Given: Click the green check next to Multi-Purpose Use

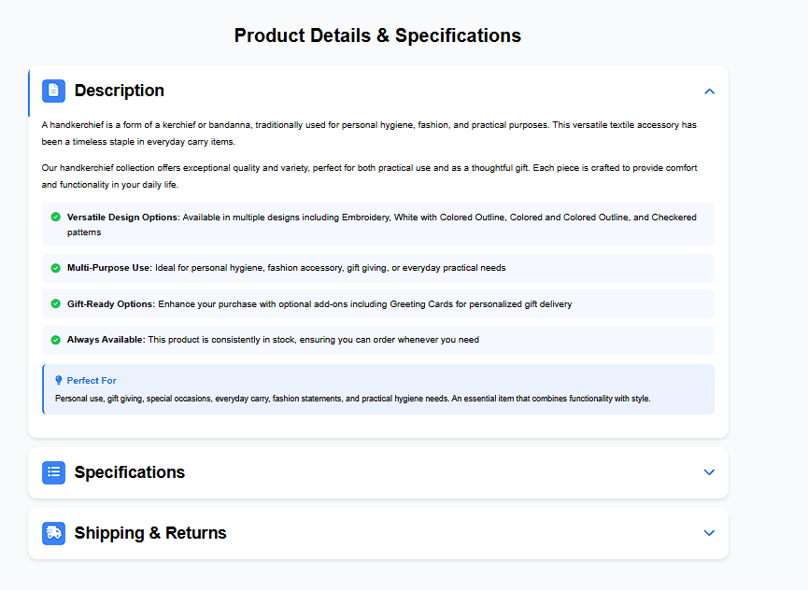Looking at the screenshot, I should (x=56, y=268).
